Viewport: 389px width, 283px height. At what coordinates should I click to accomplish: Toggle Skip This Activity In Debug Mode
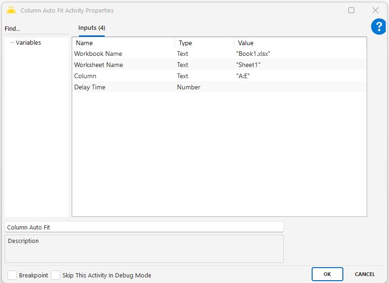click(x=55, y=275)
